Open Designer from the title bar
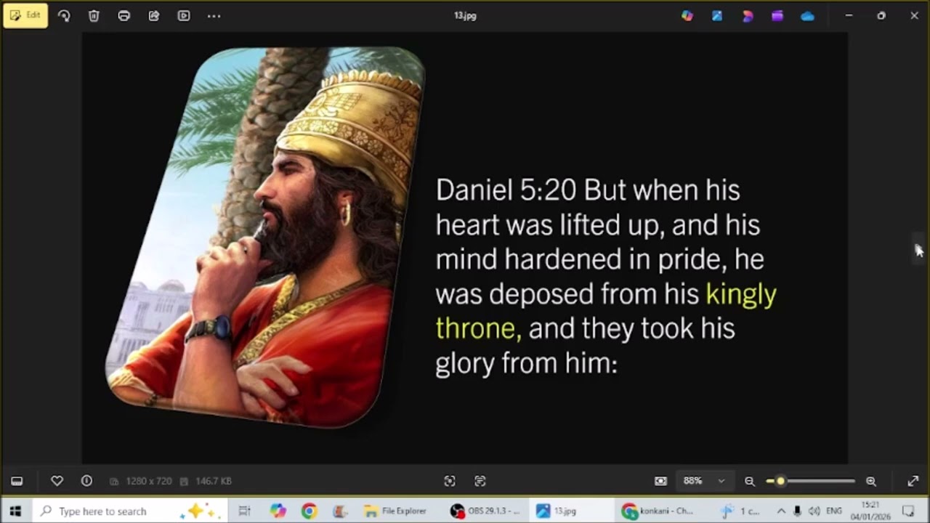 point(748,15)
